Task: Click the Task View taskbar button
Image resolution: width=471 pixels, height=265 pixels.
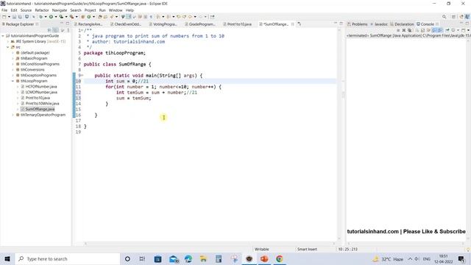Action: pos(142,258)
